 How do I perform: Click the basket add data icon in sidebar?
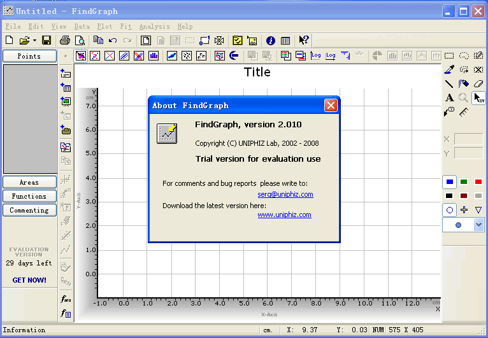(66, 130)
